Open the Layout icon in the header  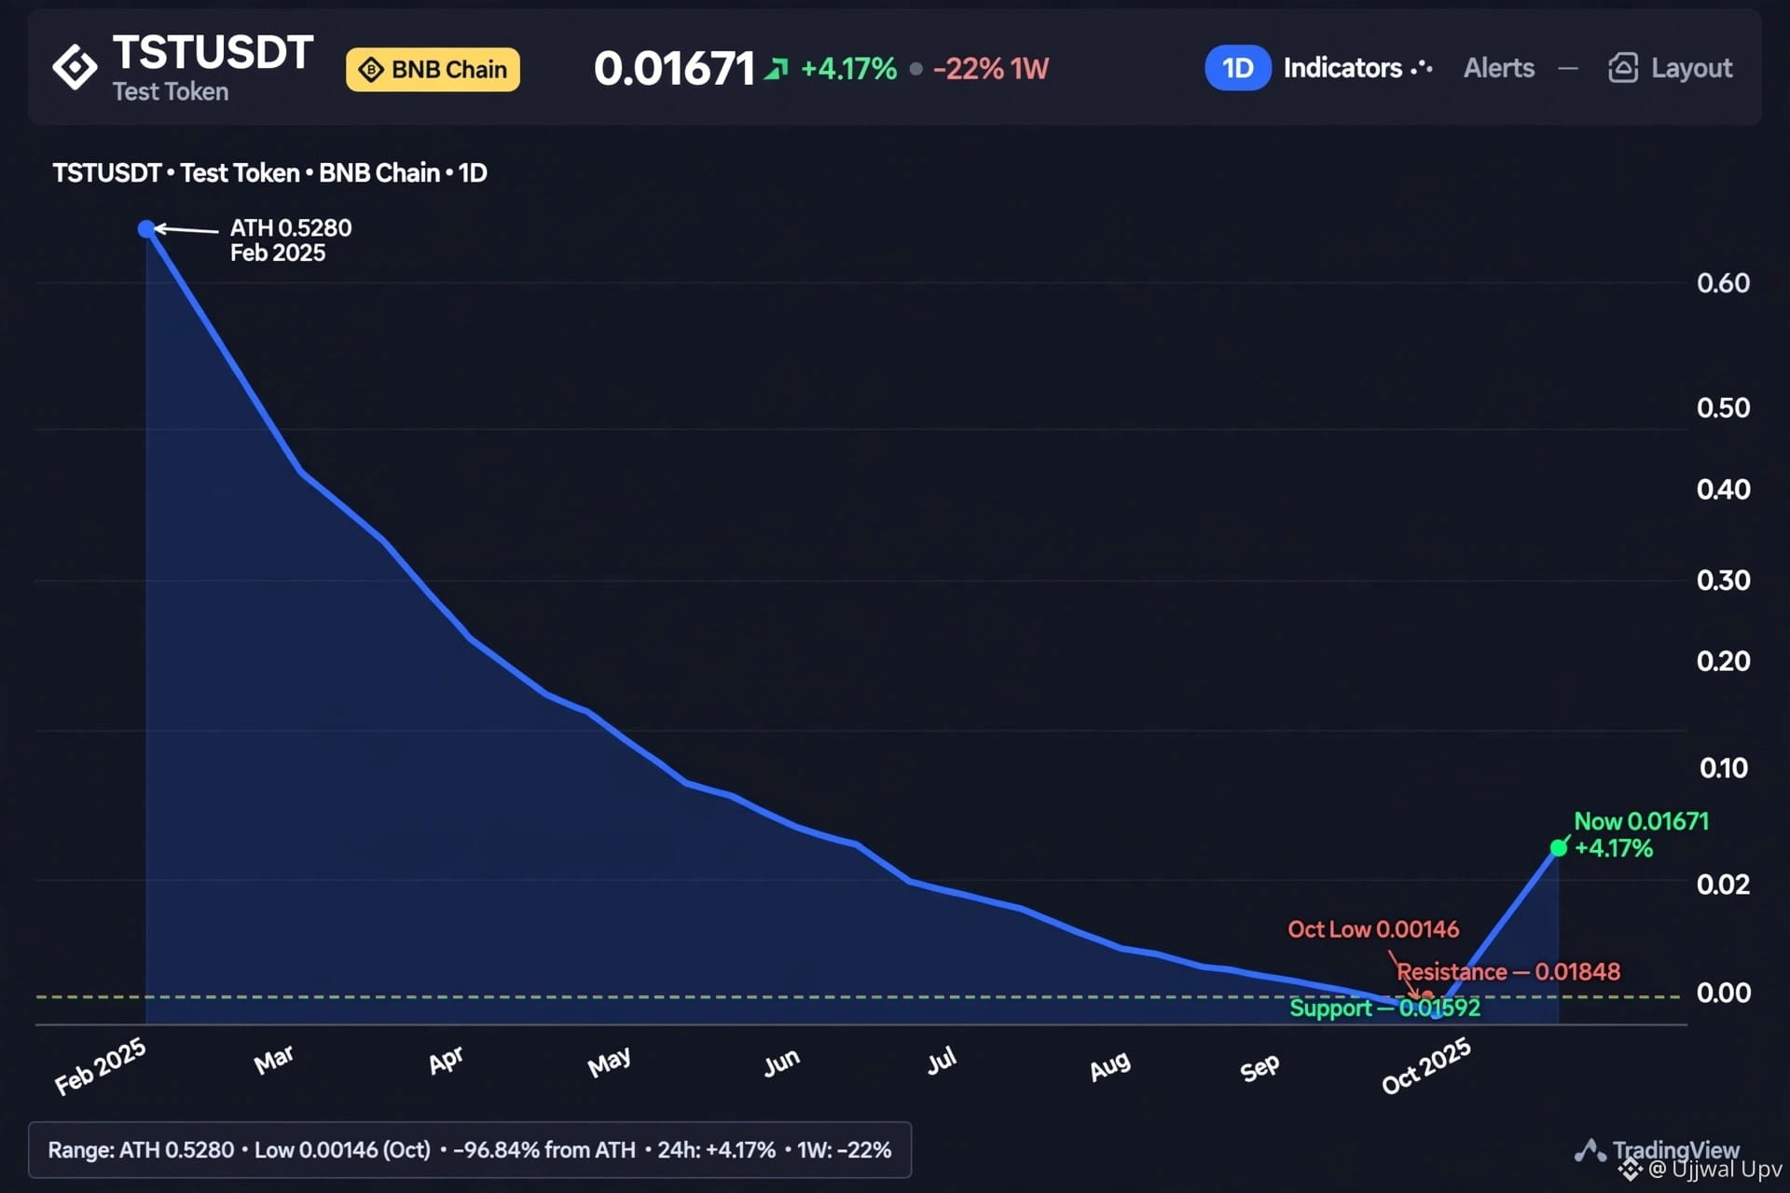pyautogui.click(x=1622, y=68)
